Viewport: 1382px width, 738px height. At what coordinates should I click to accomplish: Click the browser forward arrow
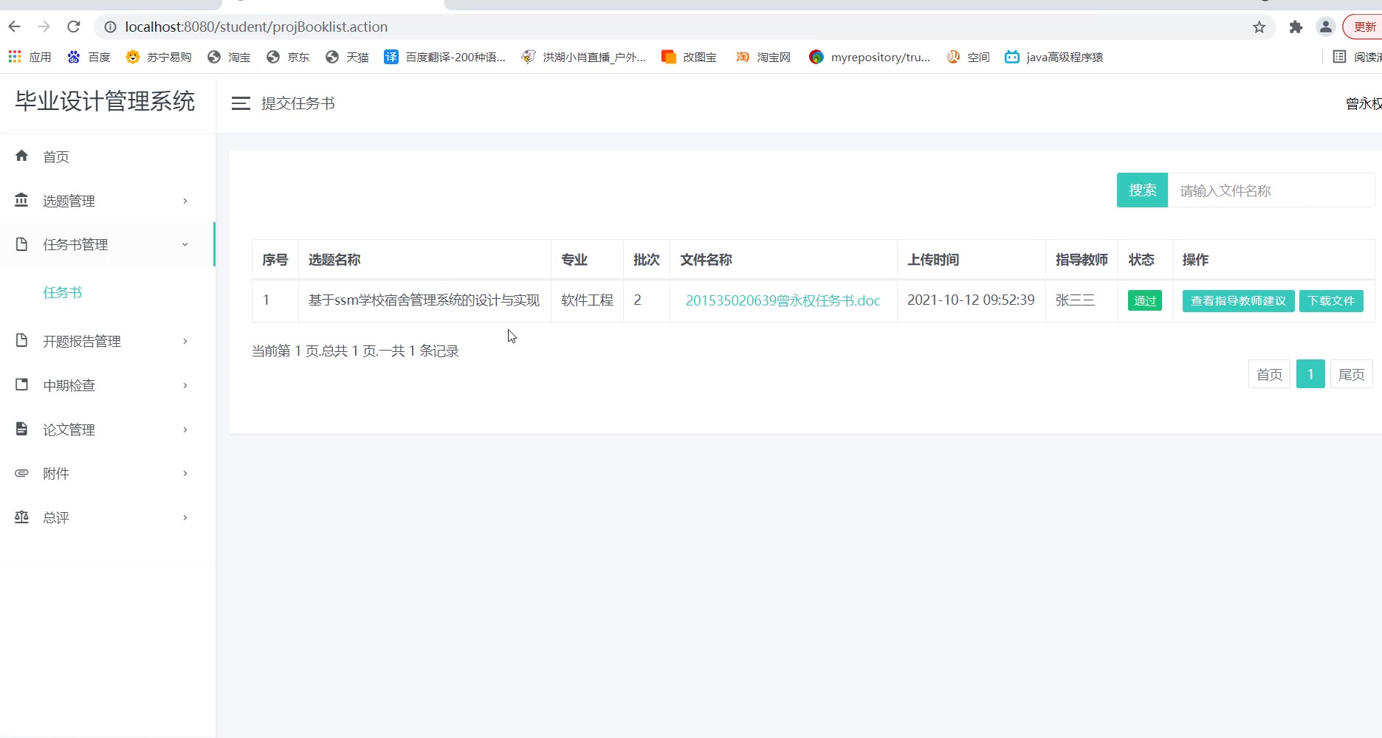(x=44, y=27)
